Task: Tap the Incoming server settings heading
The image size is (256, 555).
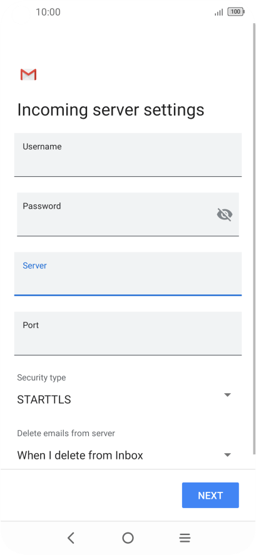Action: click(x=111, y=110)
